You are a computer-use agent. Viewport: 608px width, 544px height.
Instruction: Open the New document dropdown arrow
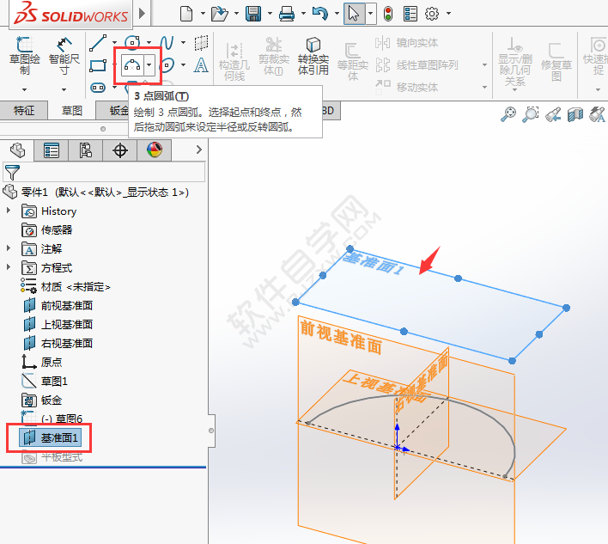coord(203,14)
